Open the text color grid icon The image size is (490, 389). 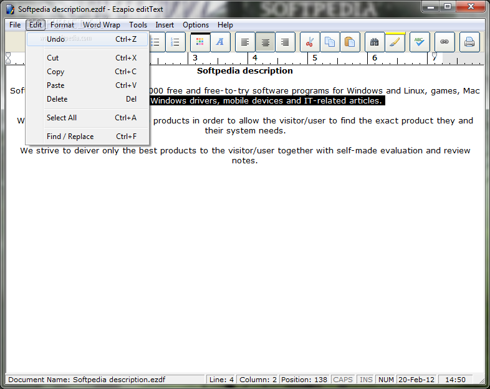point(200,42)
